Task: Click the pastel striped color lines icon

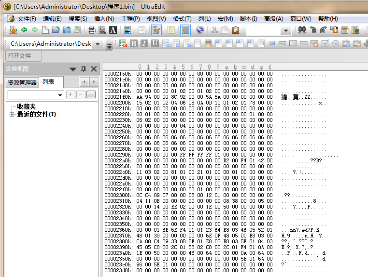Action: [x=198, y=43]
